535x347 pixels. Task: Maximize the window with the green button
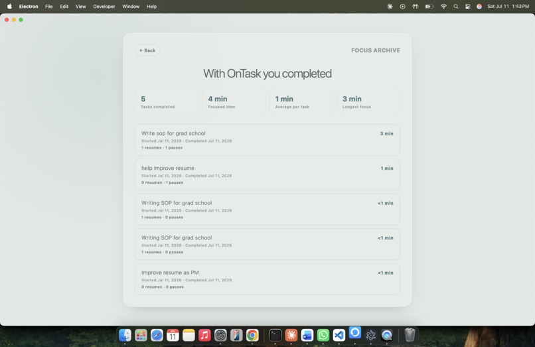pyautogui.click(x=21, y=20)
